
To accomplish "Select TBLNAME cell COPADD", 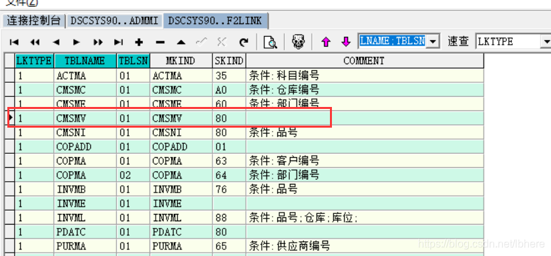I will [x=85, y=146].
